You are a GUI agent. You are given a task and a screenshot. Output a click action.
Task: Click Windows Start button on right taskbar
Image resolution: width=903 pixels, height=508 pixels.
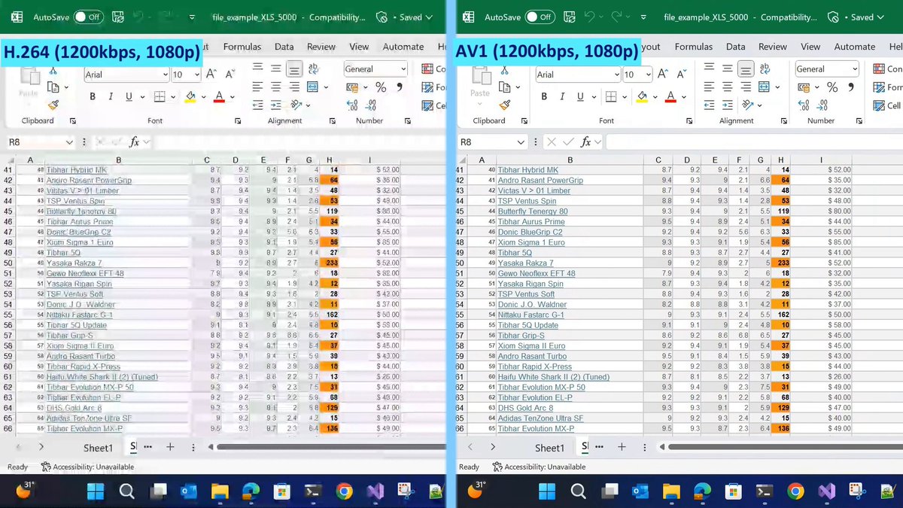(547, 491)
